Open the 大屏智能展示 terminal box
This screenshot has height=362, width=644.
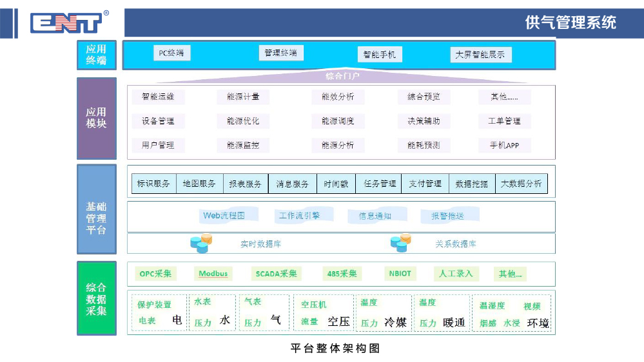pyautogui.click(x=480, y=55)
